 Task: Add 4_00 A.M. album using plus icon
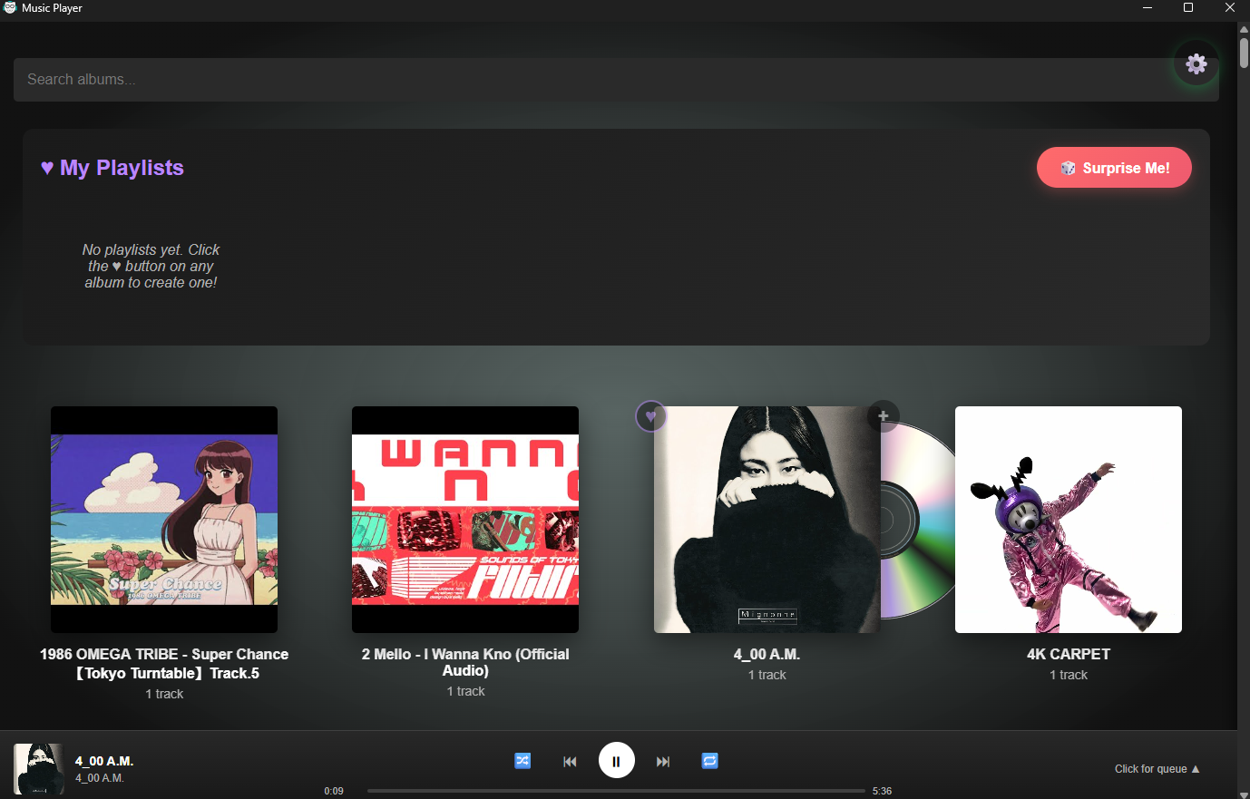[x=883, y=415]
